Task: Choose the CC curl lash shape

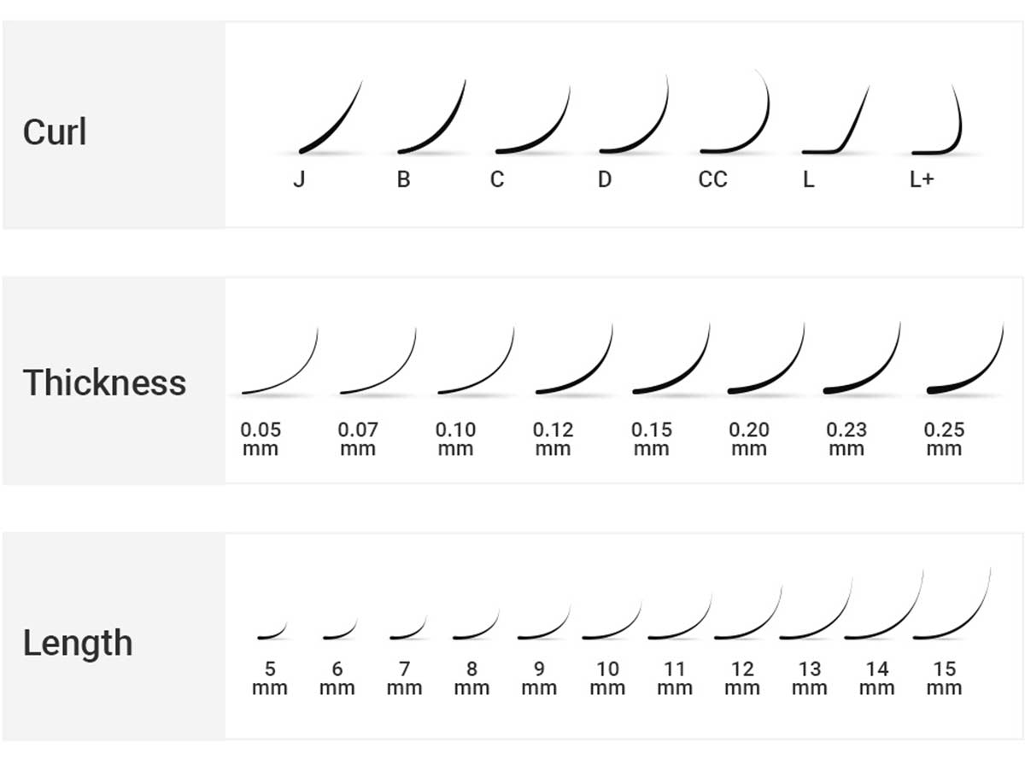Action: (735, 112)
